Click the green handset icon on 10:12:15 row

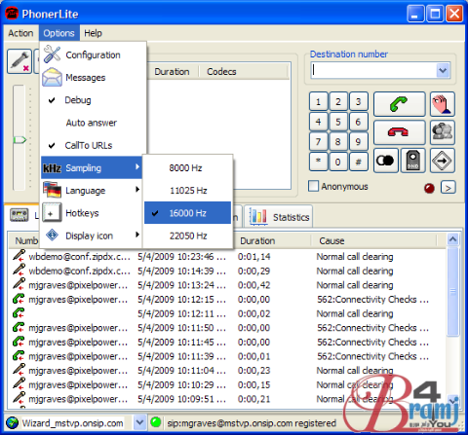pos(19,299)
